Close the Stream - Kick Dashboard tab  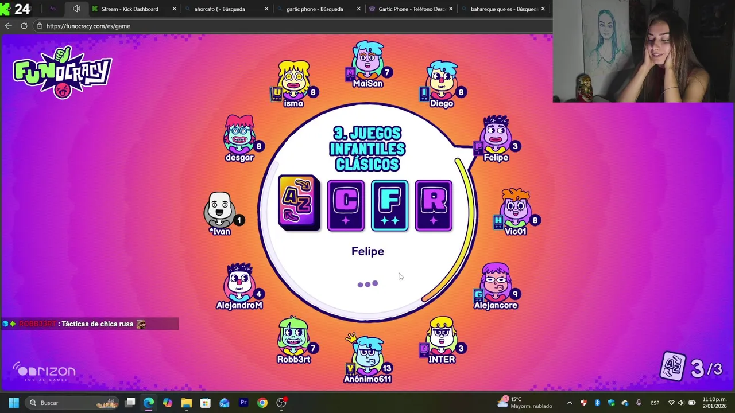[x=174, y=9]
